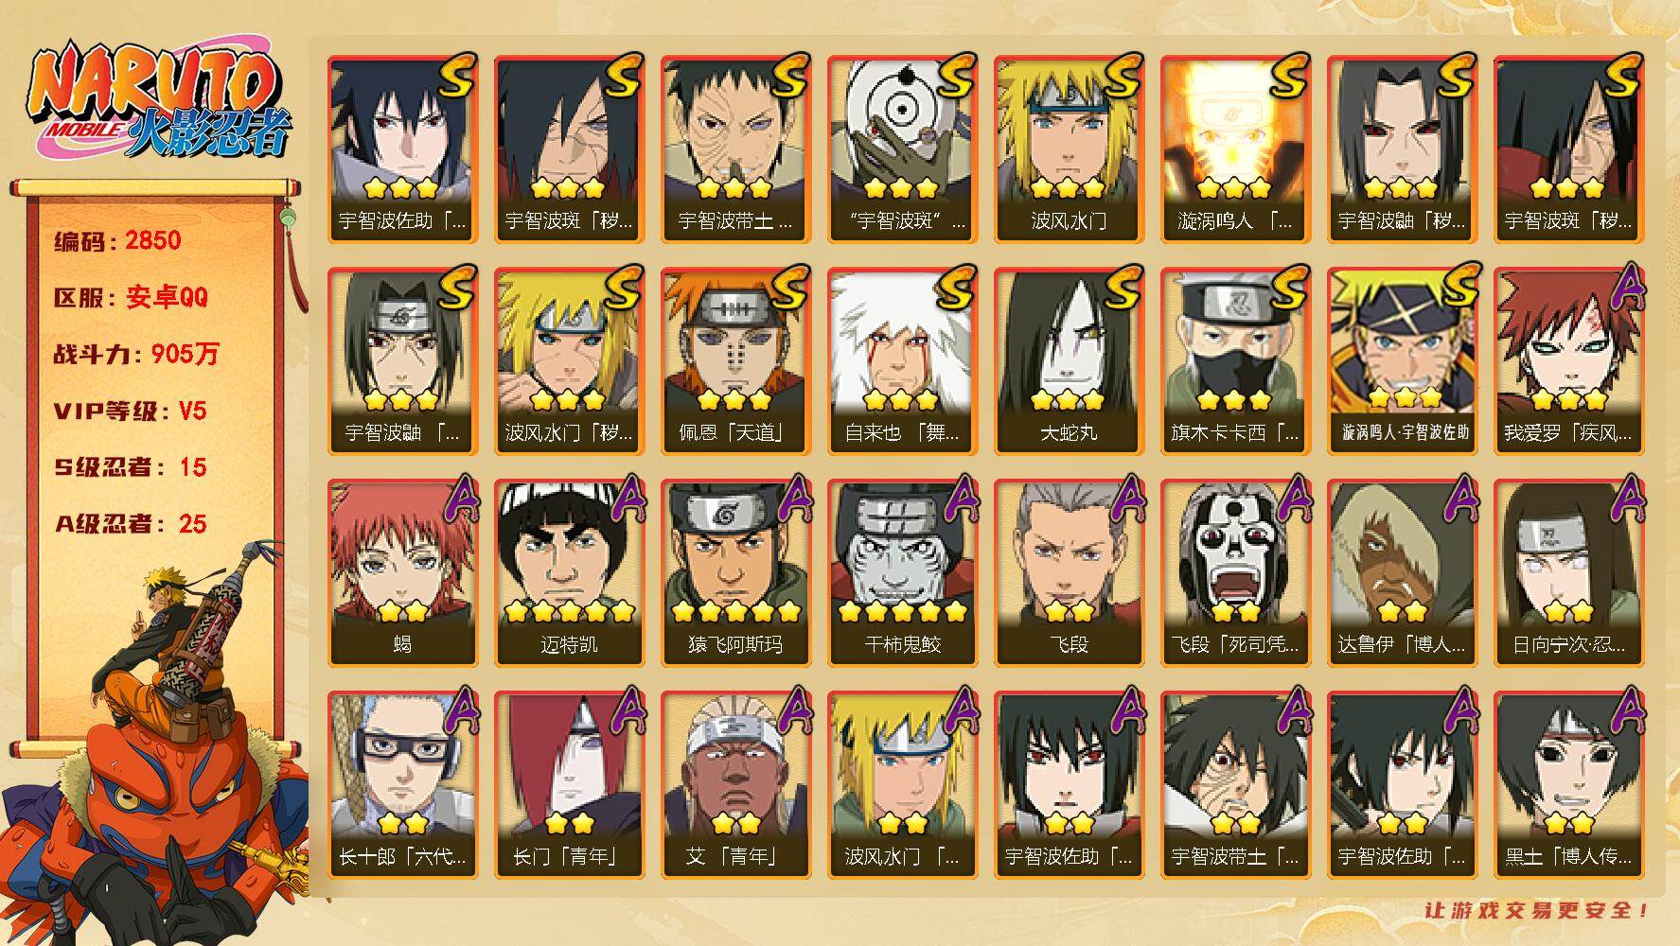The height and width of the screenshot is (946, 1680).
Task: Open the 大蛇丸 character card
Action: point(1069,361)
